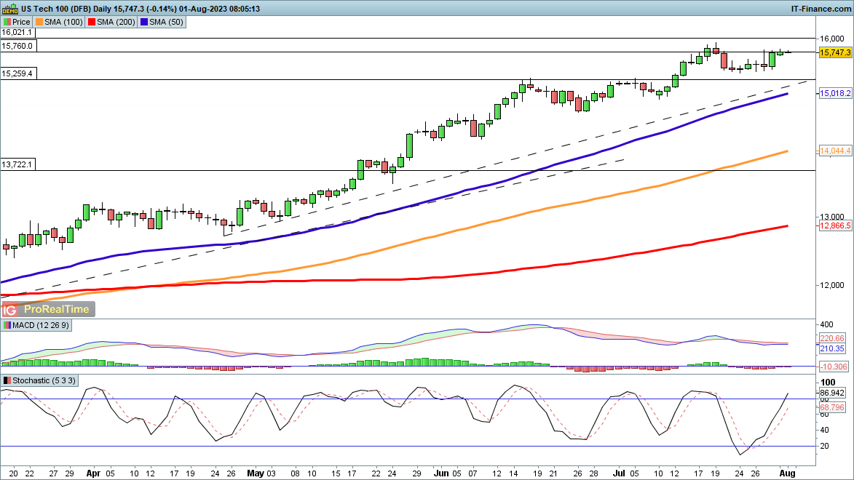Click the Aug label on the time axis
Viewport: 854px width, 480px height.
coord(788,473)
